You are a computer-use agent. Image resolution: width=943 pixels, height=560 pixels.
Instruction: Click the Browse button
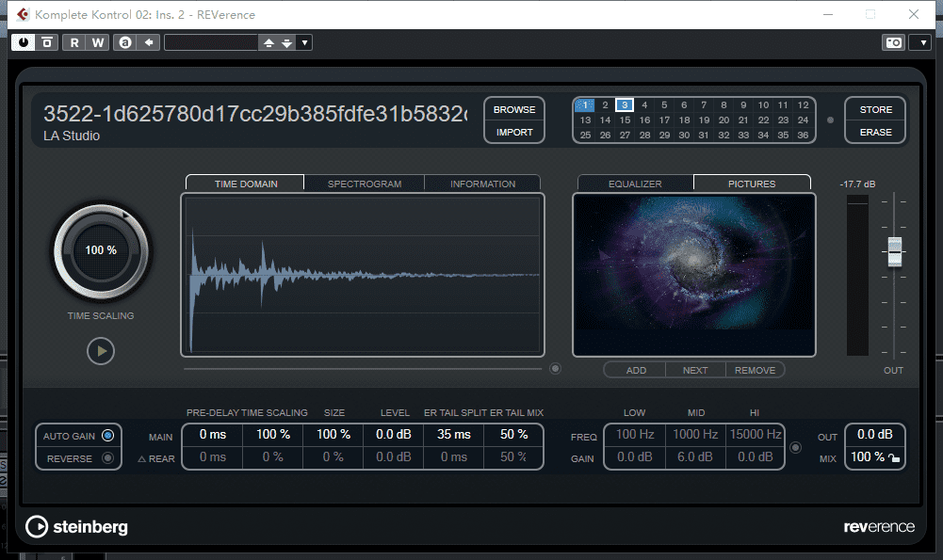point(514,109)
